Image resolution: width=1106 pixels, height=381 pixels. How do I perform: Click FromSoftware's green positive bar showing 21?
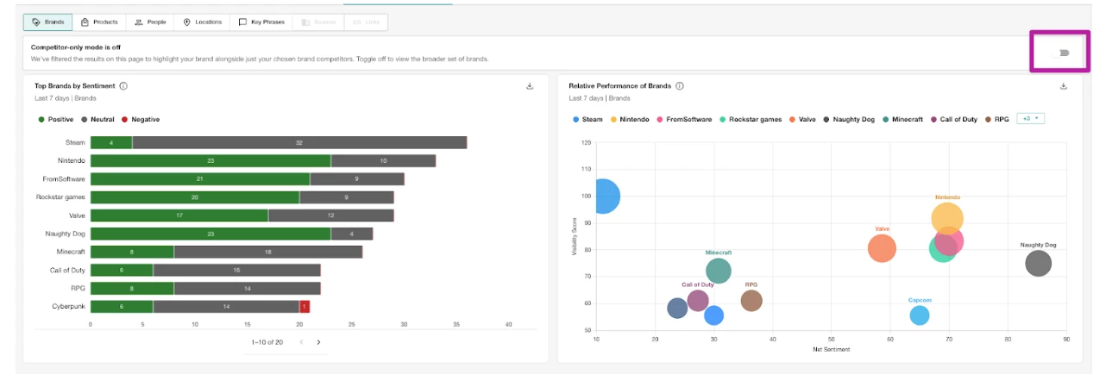point(200,178)
